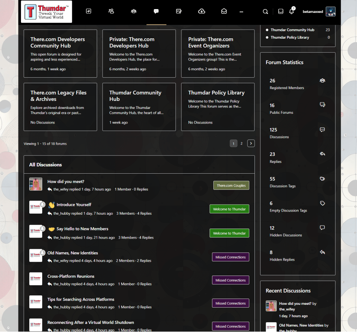Open the groups icon in the top navigation
This screenshot has height=333, width=357.
tap(134, 11)
